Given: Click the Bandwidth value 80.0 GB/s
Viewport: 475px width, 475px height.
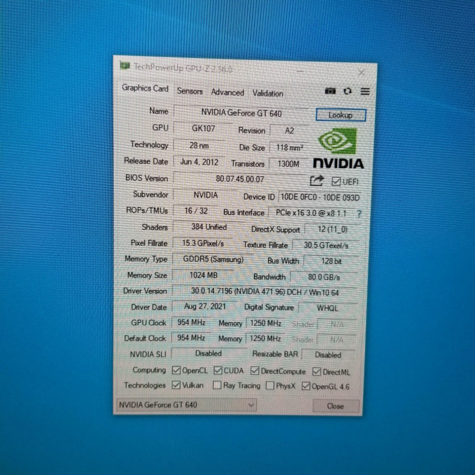Looking at the screenshot, I should (324, 277).
